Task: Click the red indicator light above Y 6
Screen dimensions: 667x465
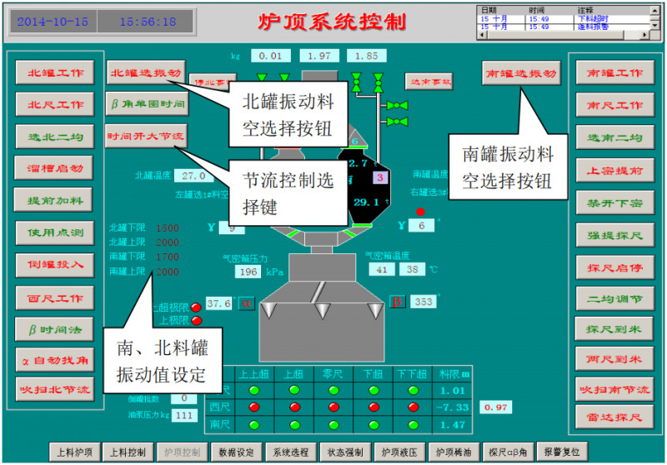Action: tap(421, 212)
